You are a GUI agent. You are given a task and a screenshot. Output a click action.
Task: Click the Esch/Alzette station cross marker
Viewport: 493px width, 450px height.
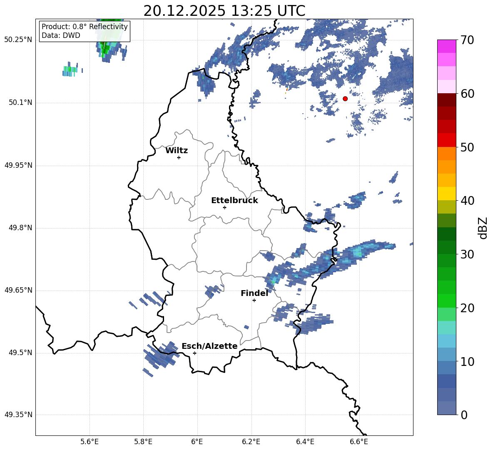click(194, 353)
